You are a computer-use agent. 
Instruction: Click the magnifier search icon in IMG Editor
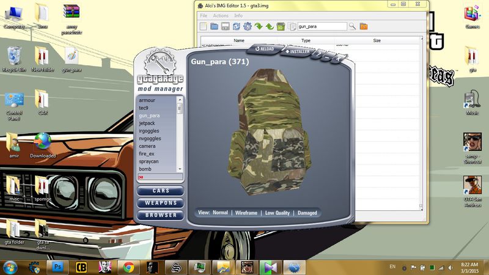(352, 26)
